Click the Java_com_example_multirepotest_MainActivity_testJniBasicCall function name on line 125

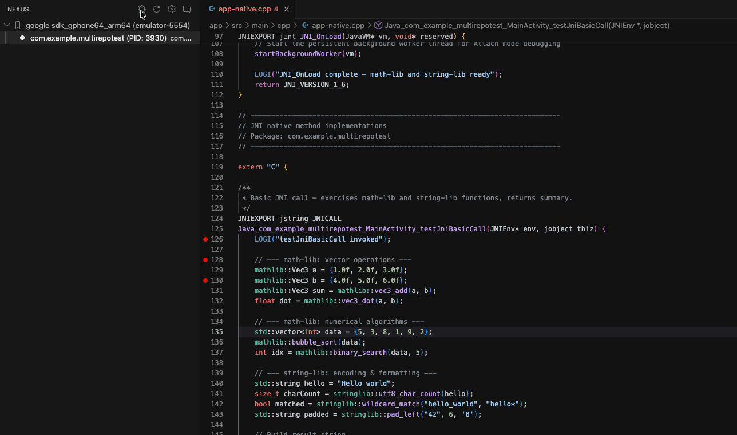click(x=362, y=229)
